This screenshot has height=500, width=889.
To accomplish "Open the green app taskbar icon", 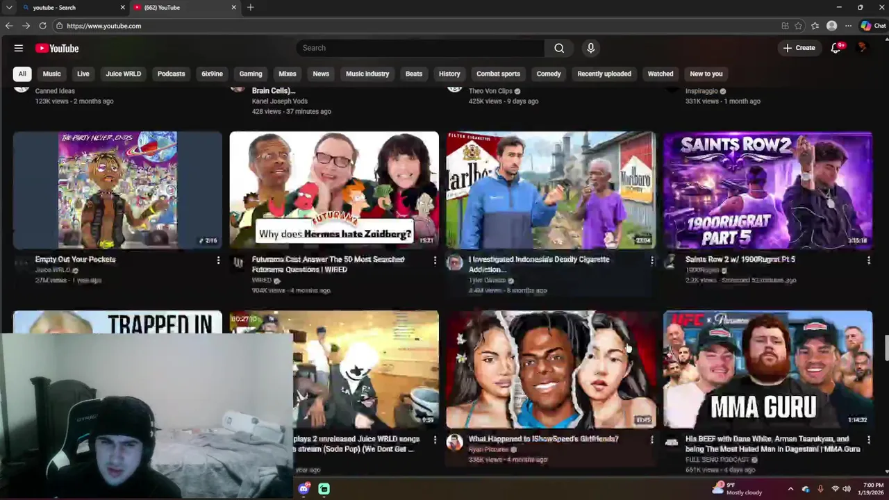I will click(324, 489).
